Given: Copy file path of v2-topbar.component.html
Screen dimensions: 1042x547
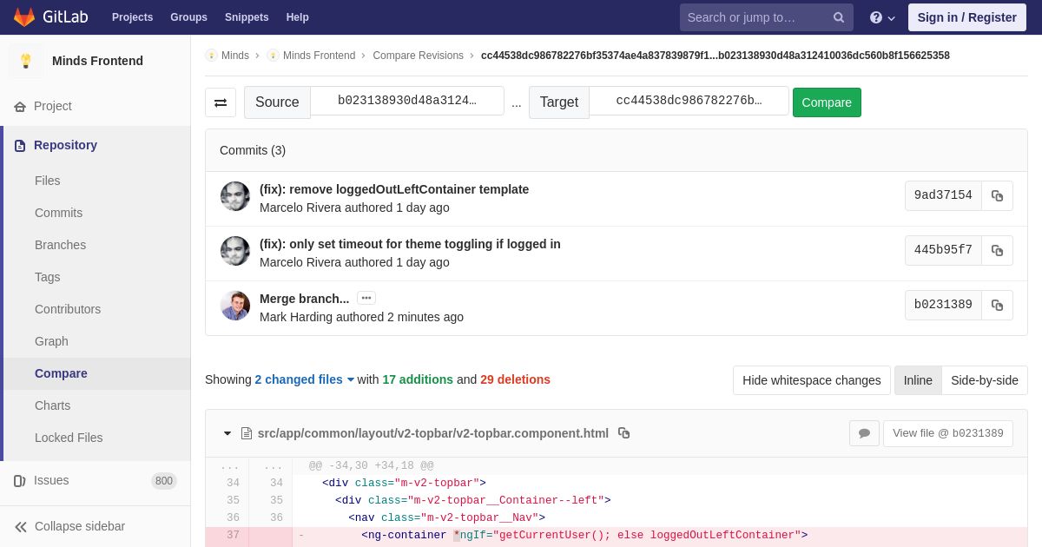Looking at the screenshot, I should (x=623, y=433).
